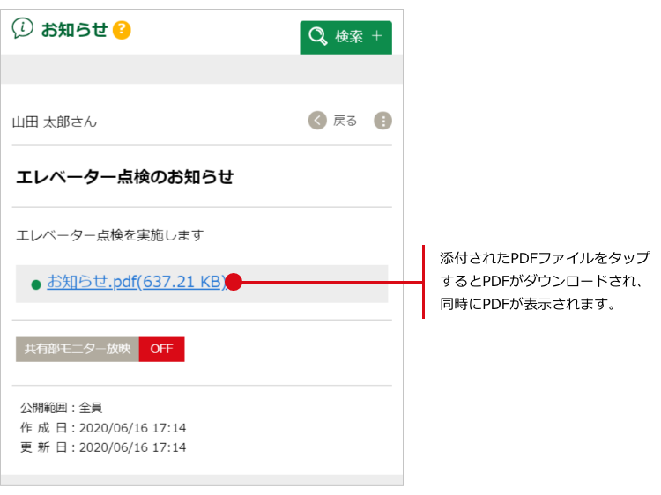Click the user name 山田 太郎さん
This screenshot has height=495, width=661.
coord(55,122)
